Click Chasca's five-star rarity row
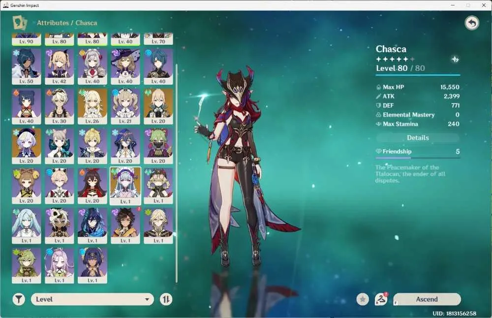The image size is (492, 318). [395, 59]
